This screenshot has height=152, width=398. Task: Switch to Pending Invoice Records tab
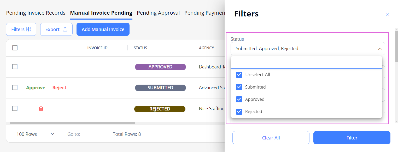(x=36, y=13)
